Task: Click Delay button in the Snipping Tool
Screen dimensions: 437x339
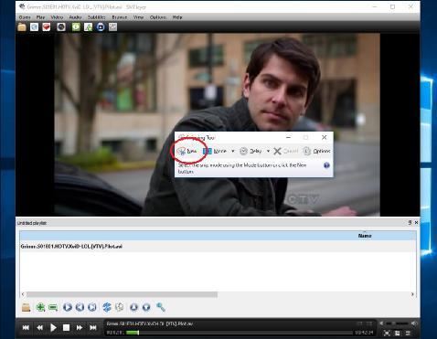Action: pyautogui.click(x=250, y=151)
